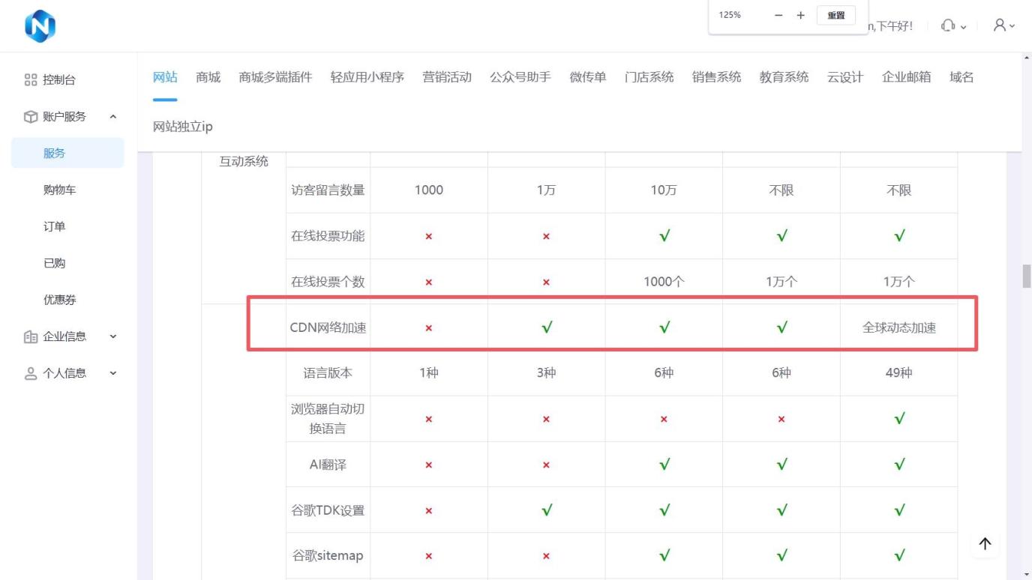
Task: Click the zoom out minus button
Action: pyautogui.click(x=778, y=15)
